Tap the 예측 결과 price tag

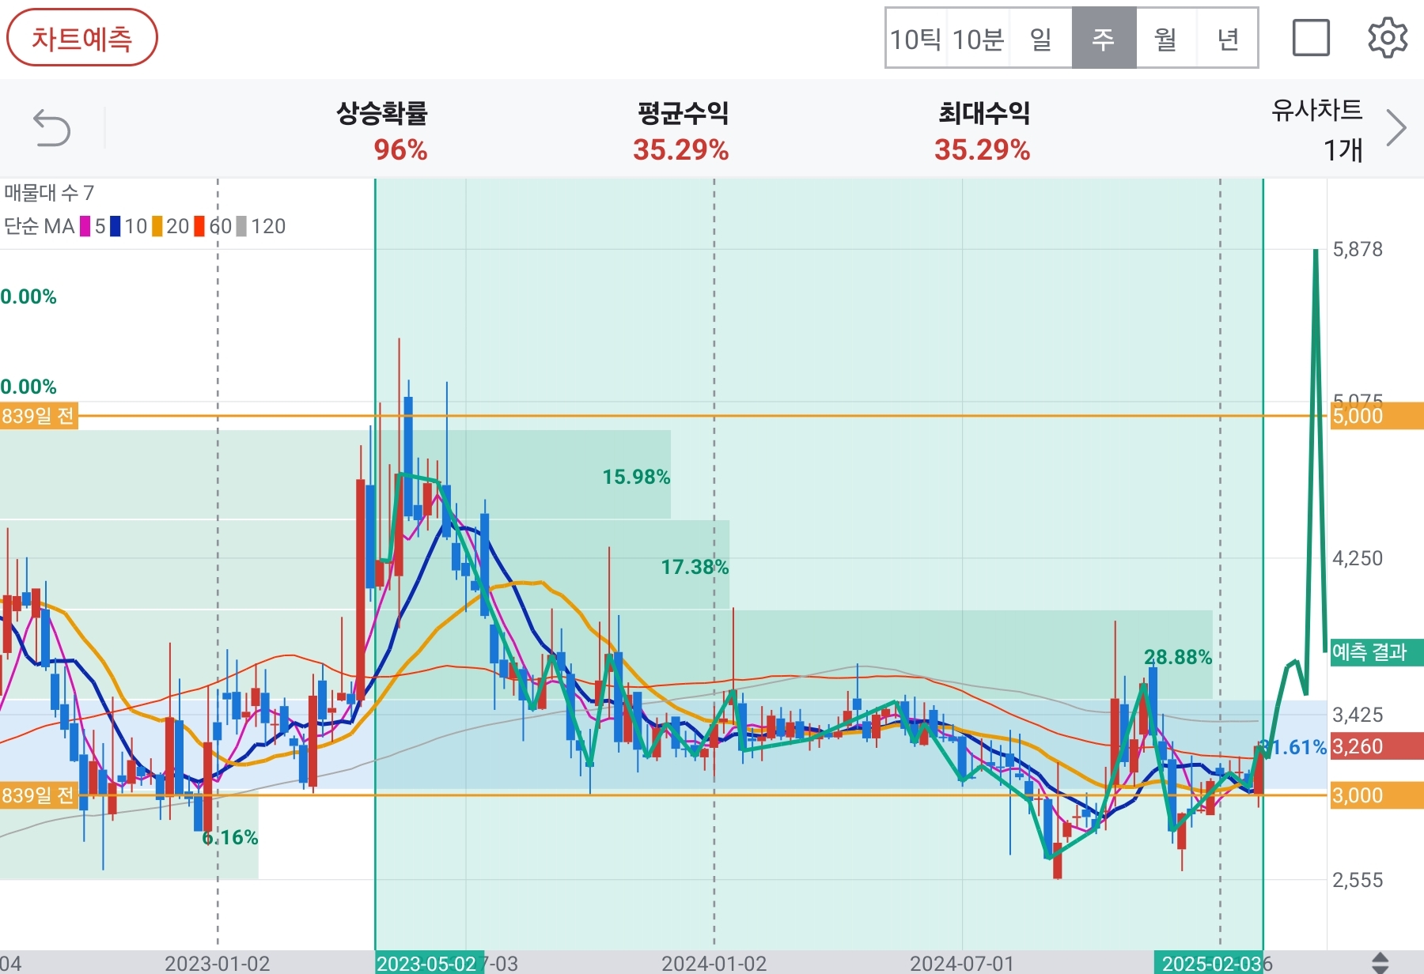pyautogui.click(x=1377, y=652)
